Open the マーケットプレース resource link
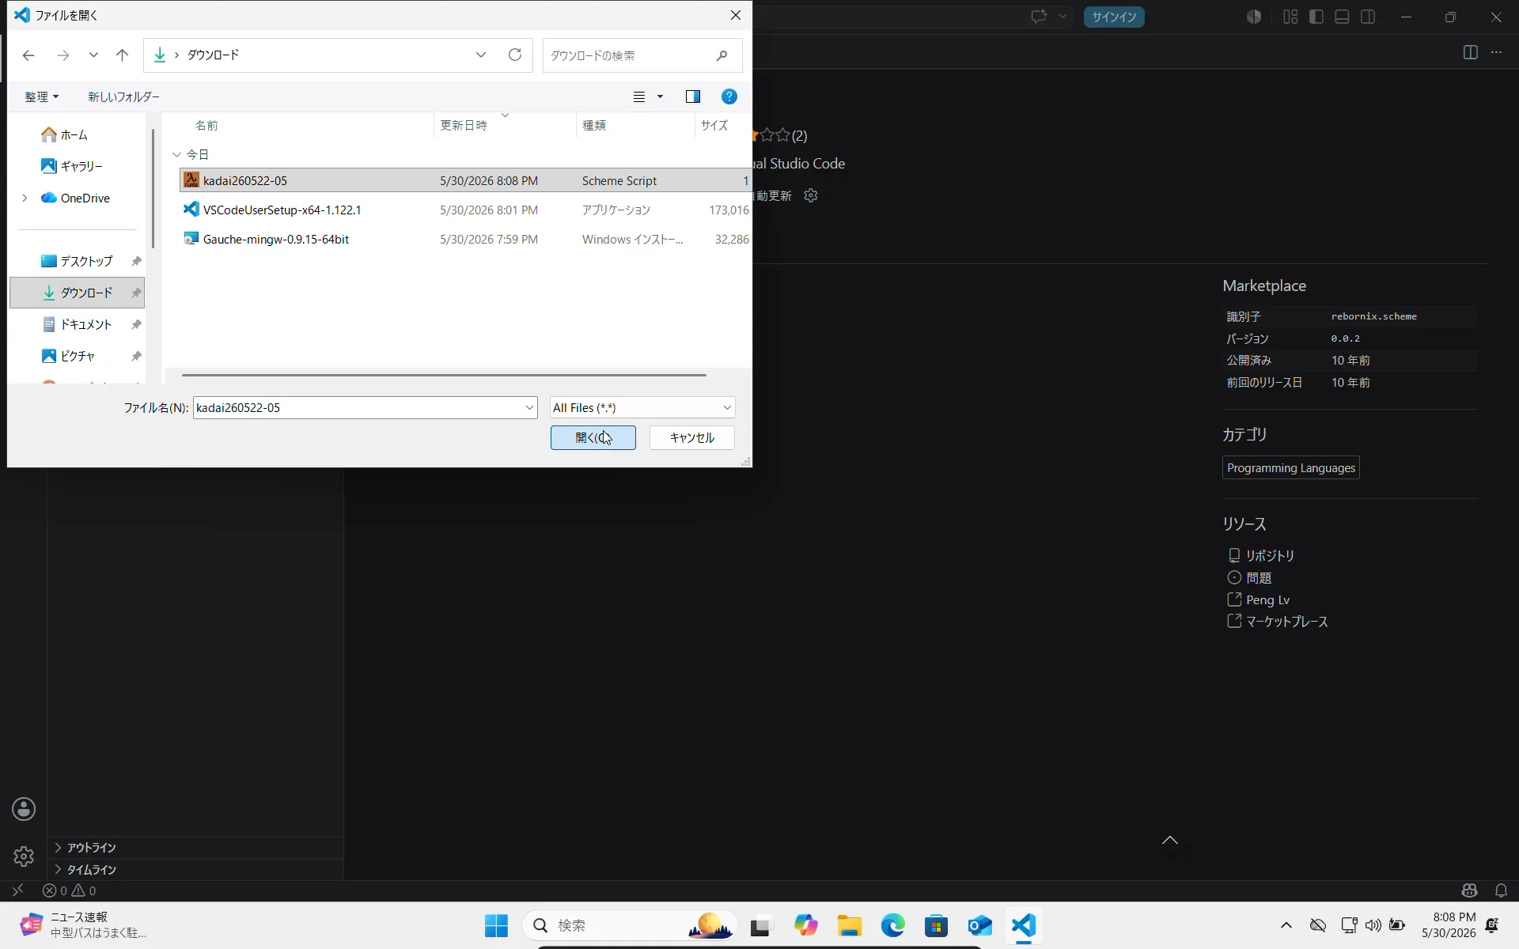The image size is (1519, 949). (1278, 622)
